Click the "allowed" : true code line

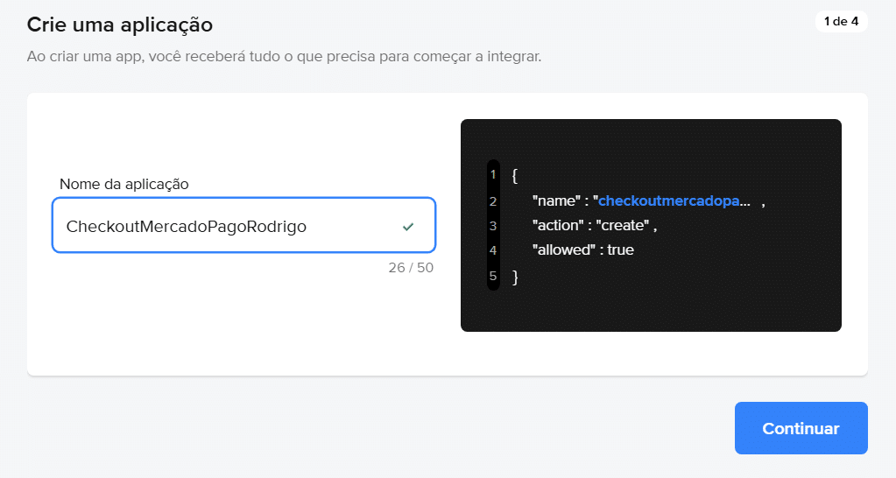[x=582, y=250]
